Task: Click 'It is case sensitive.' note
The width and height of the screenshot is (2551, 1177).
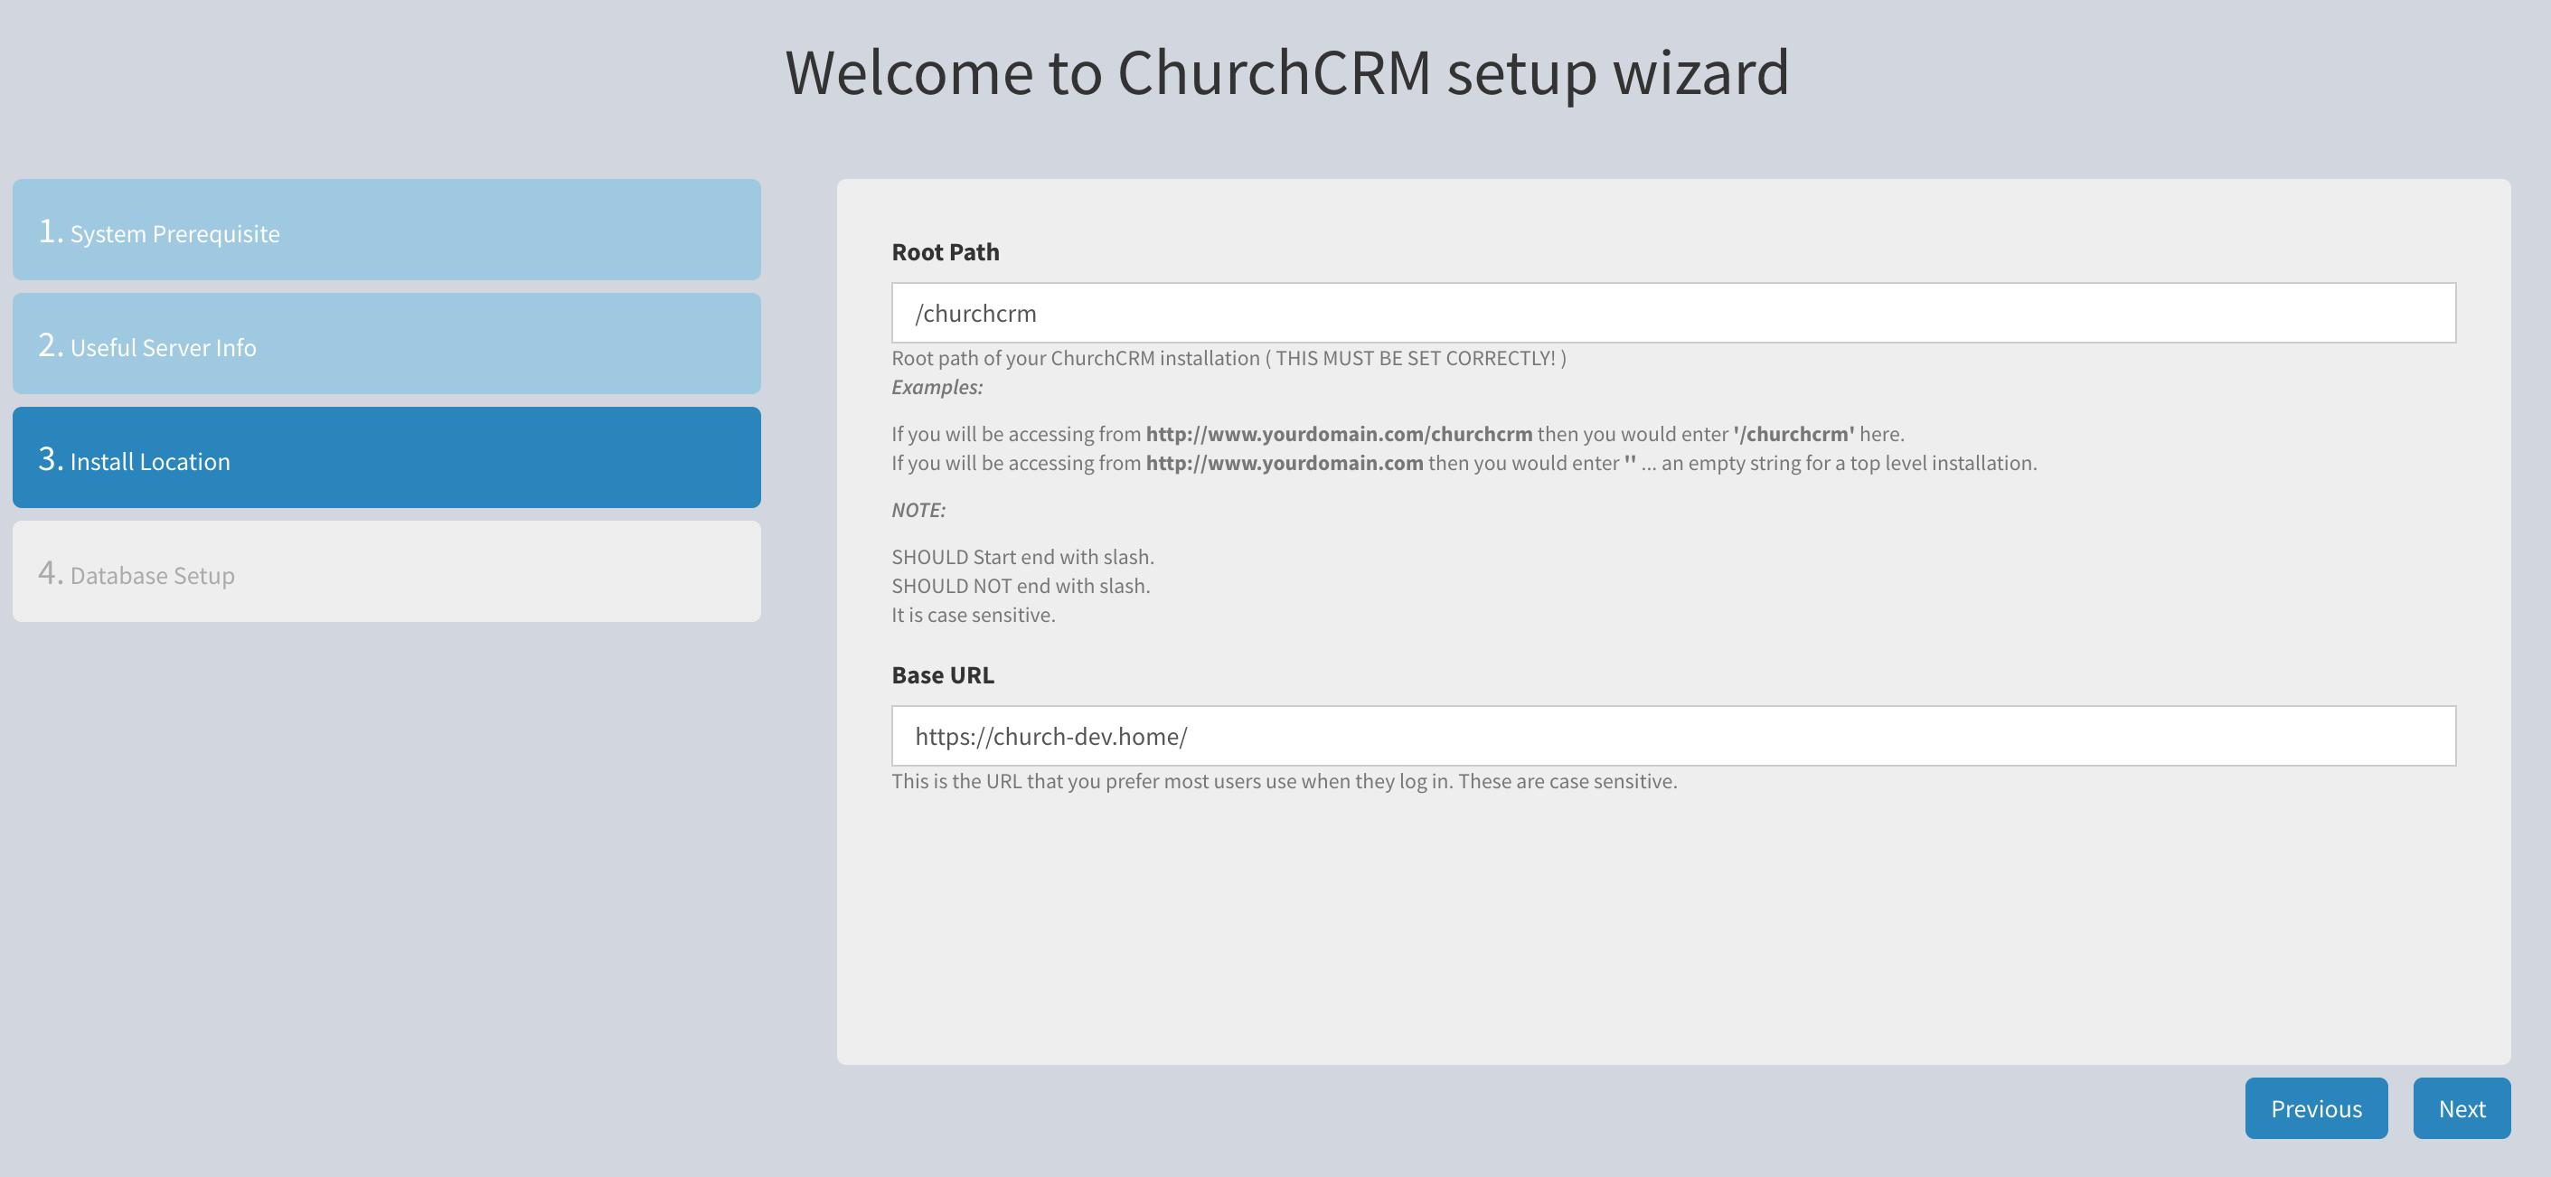Action: 974,615
